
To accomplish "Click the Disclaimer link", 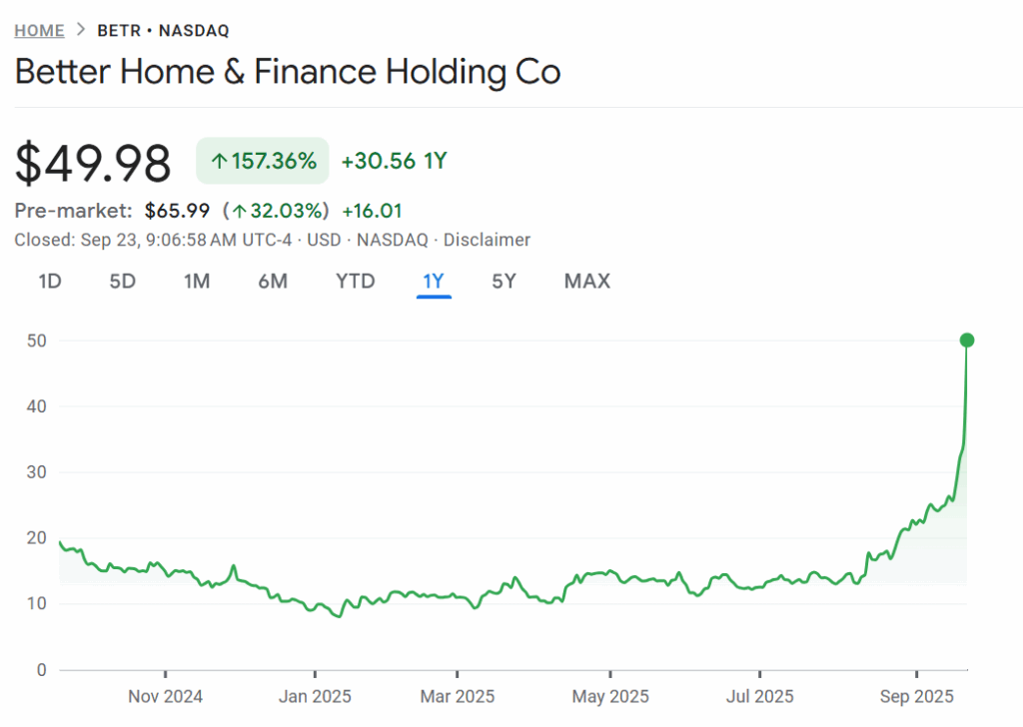I will click(487, 240).
